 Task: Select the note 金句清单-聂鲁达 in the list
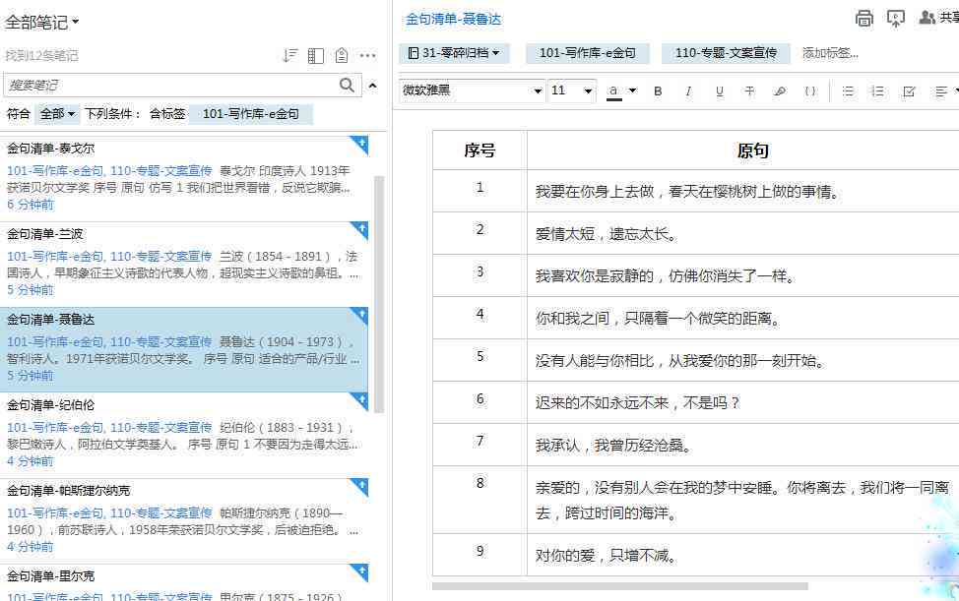coord(183,349)
